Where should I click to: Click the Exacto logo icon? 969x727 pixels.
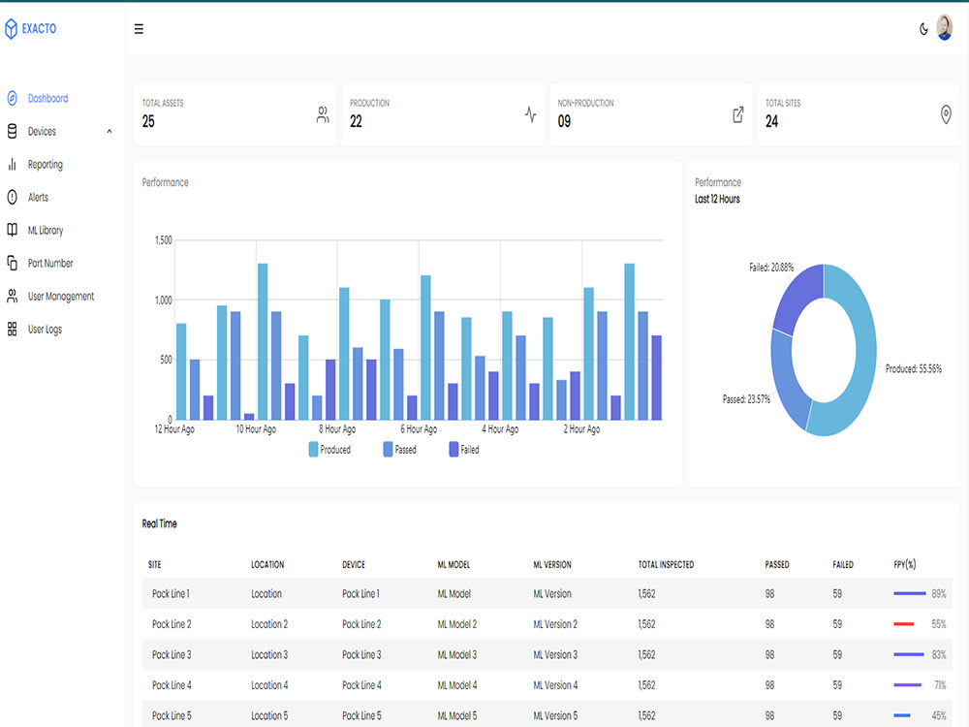[x=11, y=28]
